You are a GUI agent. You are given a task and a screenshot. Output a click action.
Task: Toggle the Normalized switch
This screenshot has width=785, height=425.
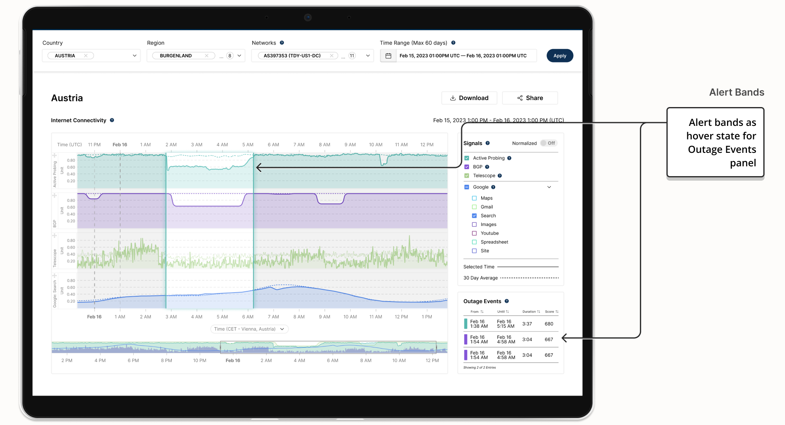[x=548, y=143]
